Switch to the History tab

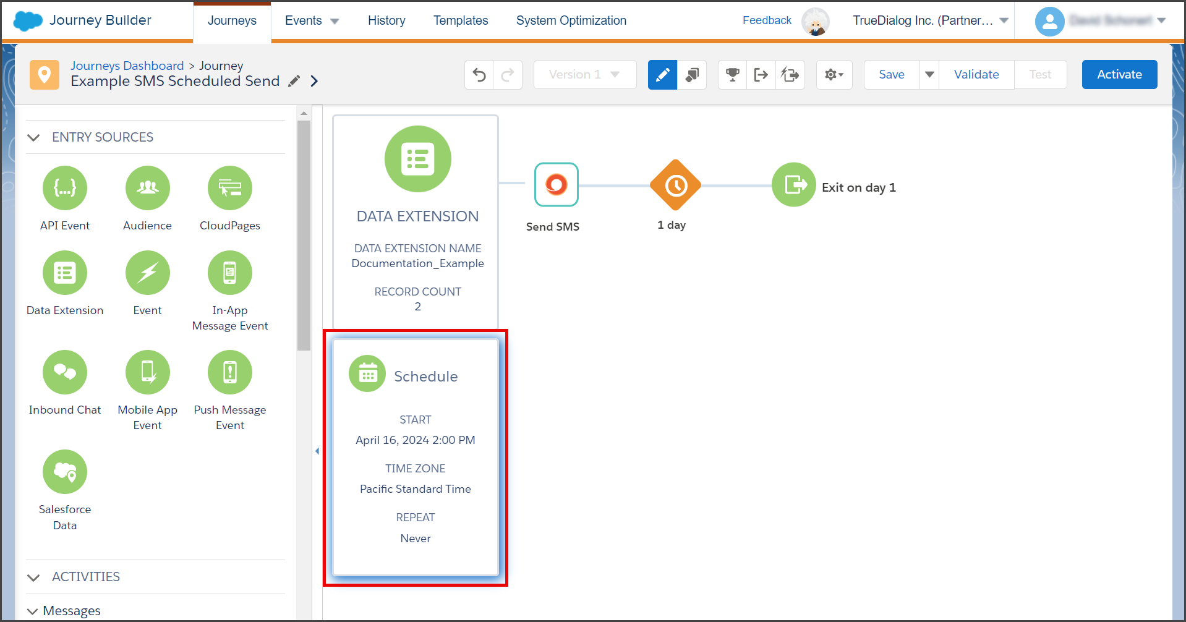pyautogui.click(x=386, y=20)
